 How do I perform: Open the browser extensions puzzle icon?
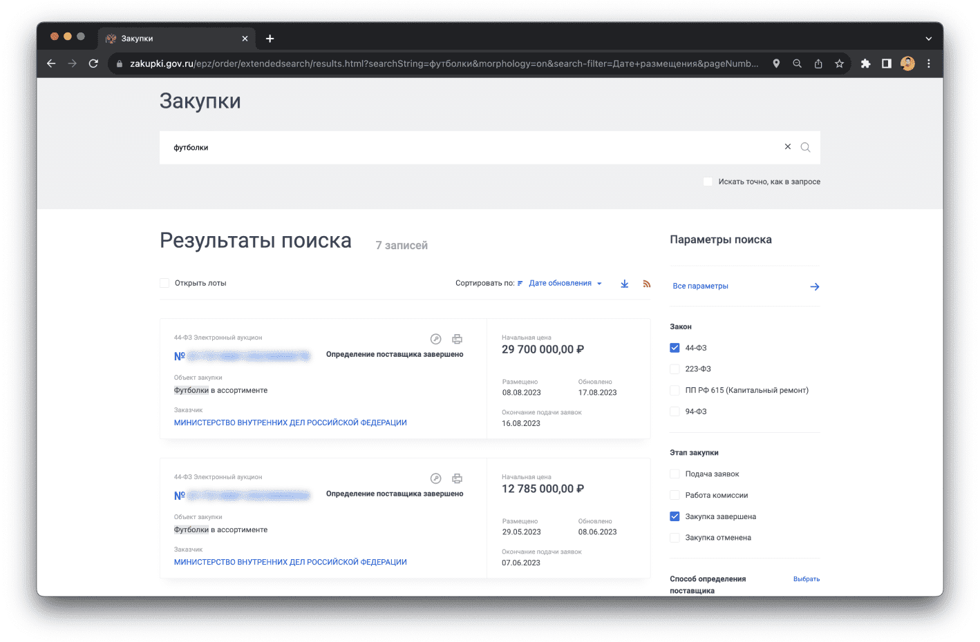[x=865, y=64]
